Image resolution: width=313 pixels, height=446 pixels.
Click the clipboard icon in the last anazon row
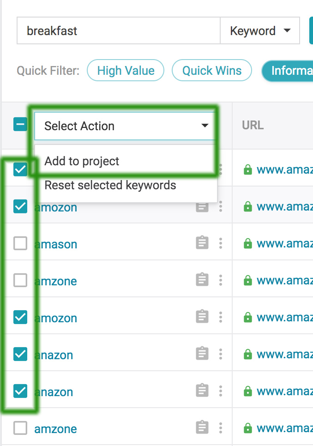pos(202,391)
